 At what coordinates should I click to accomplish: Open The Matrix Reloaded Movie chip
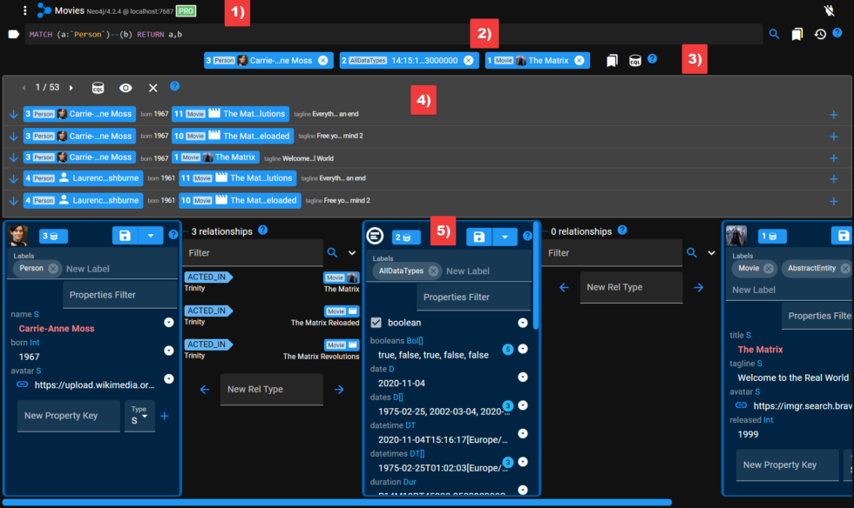(x=342, y=311)
